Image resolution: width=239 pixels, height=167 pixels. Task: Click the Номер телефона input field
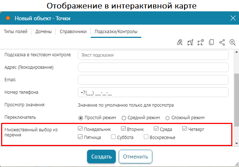153,92
